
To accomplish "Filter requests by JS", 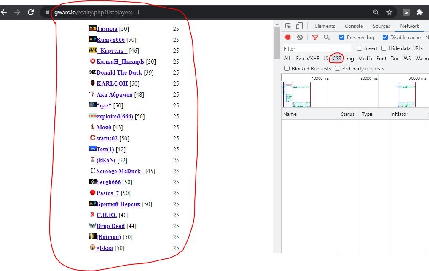I will pos(326,58).
